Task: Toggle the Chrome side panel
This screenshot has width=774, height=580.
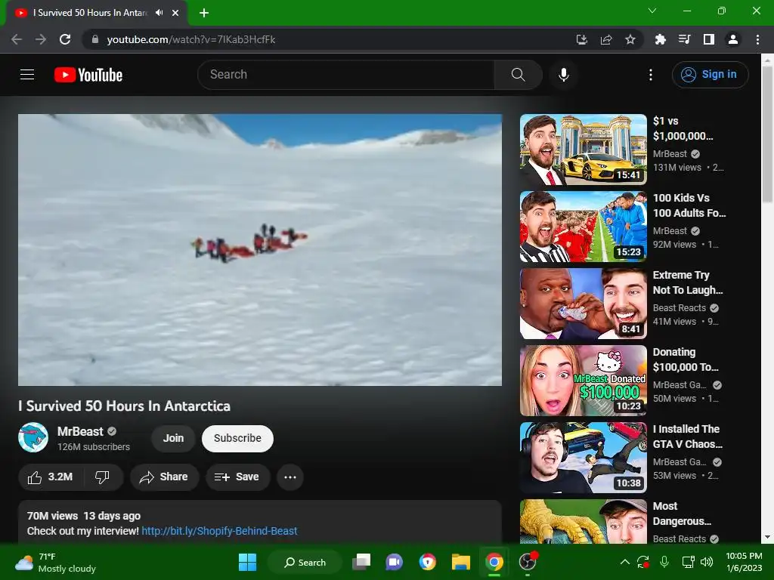Action: 709,39
